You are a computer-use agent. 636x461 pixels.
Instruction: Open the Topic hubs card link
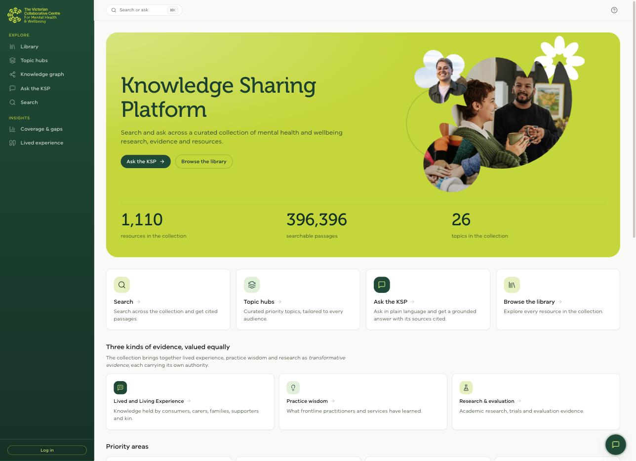[298, 299]
